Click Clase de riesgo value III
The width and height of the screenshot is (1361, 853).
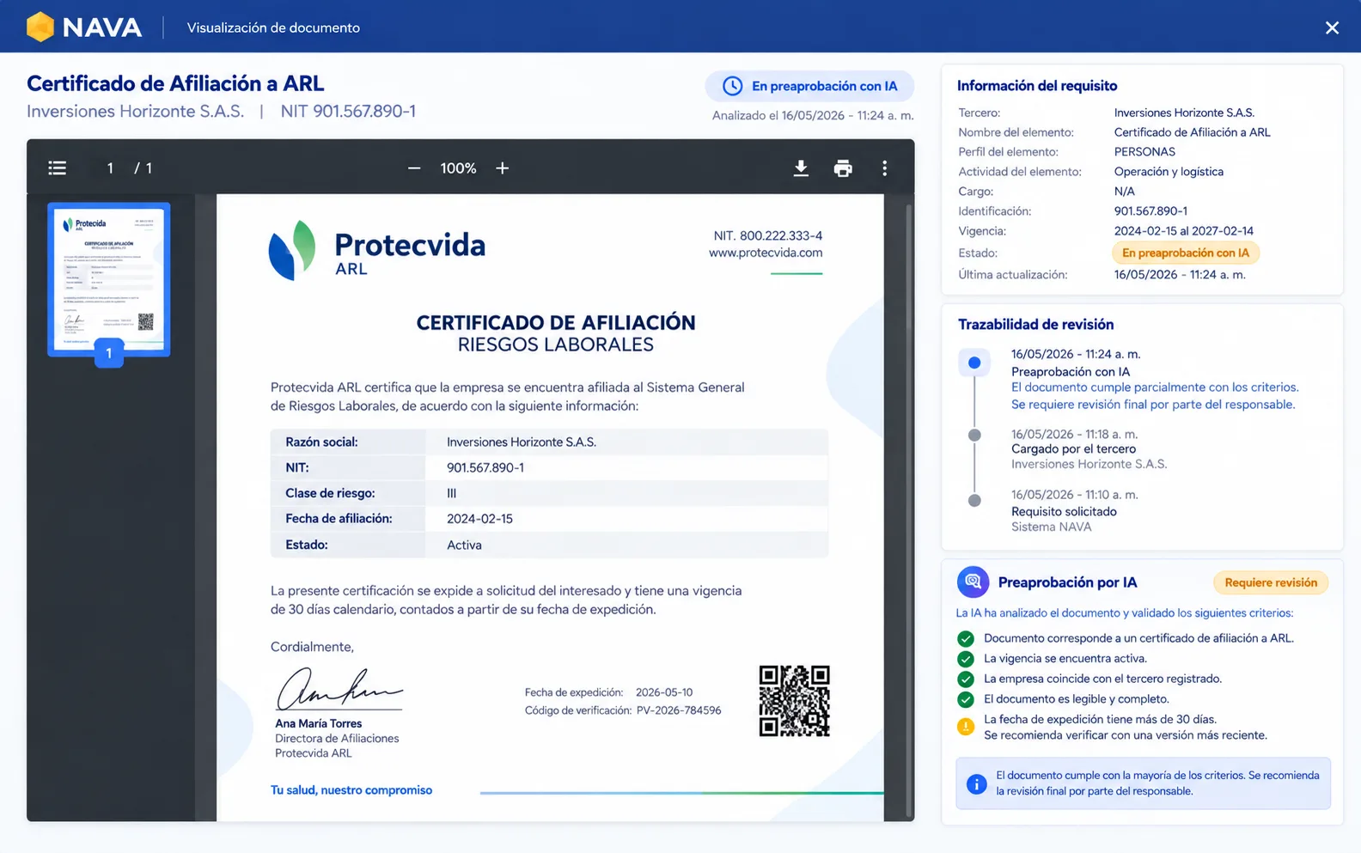452,493
